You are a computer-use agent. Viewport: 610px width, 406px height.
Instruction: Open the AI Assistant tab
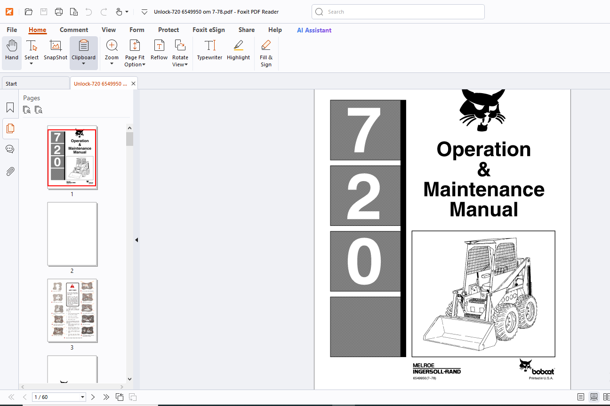point(314,30)
